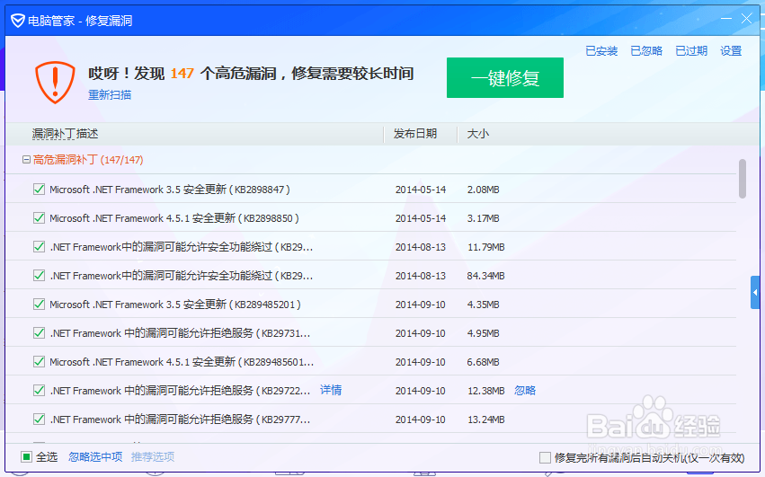Click the 电脑管家 shield logo icon
Viewport: 765px width, 477px height.
click(18, 21)
